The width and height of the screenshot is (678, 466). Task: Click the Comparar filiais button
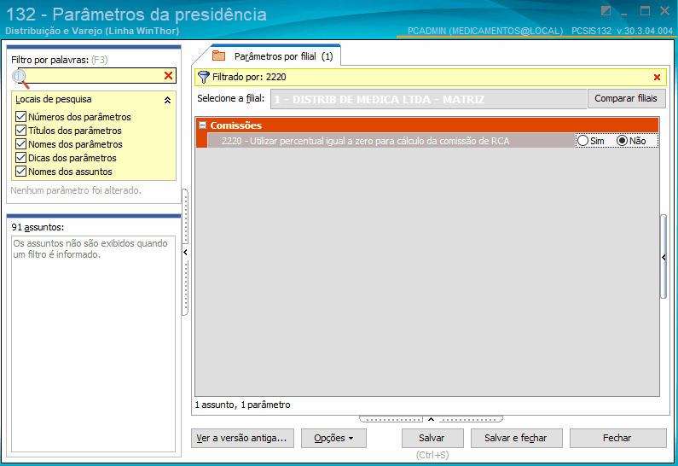click(626, 98)
